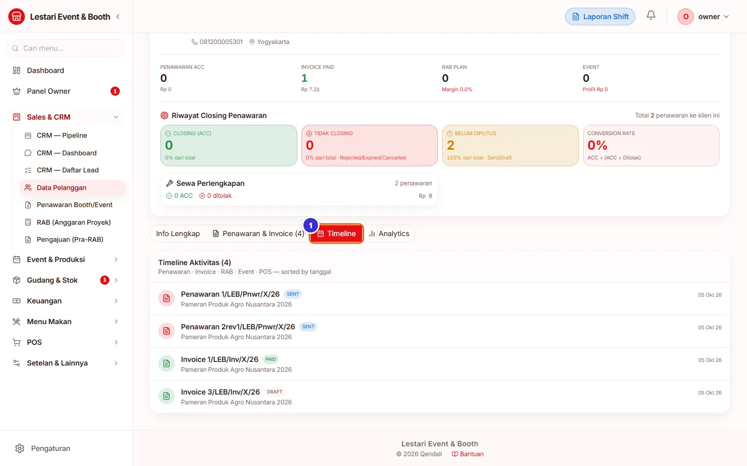The width and height of the screenshot is (747, 466).
Task: Expand the Gudang & Stok menu chevron
Action: click(x=116, y=280)
